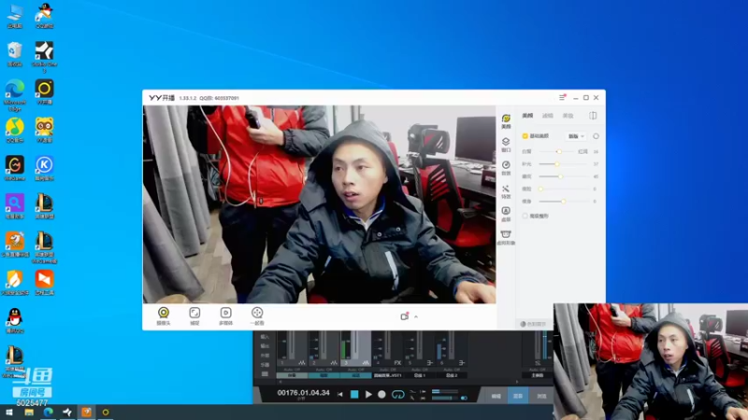Select the 浏览 browse tab in the DAW
This screenshot has height=420, width=748.
pyautogui.click(x=541, y=396)
